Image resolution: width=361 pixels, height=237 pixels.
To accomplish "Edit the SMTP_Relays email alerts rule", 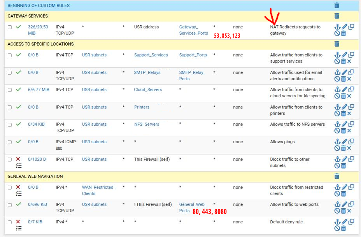I will 344,72.
